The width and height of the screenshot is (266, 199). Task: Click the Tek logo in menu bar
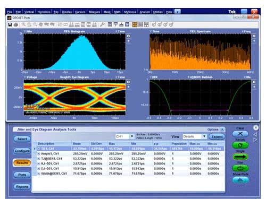coord(232,12)
